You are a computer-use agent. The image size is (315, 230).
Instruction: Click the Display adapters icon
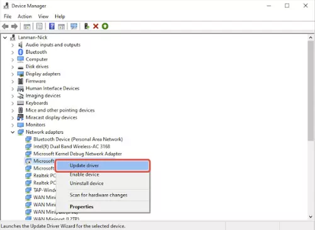21,74
